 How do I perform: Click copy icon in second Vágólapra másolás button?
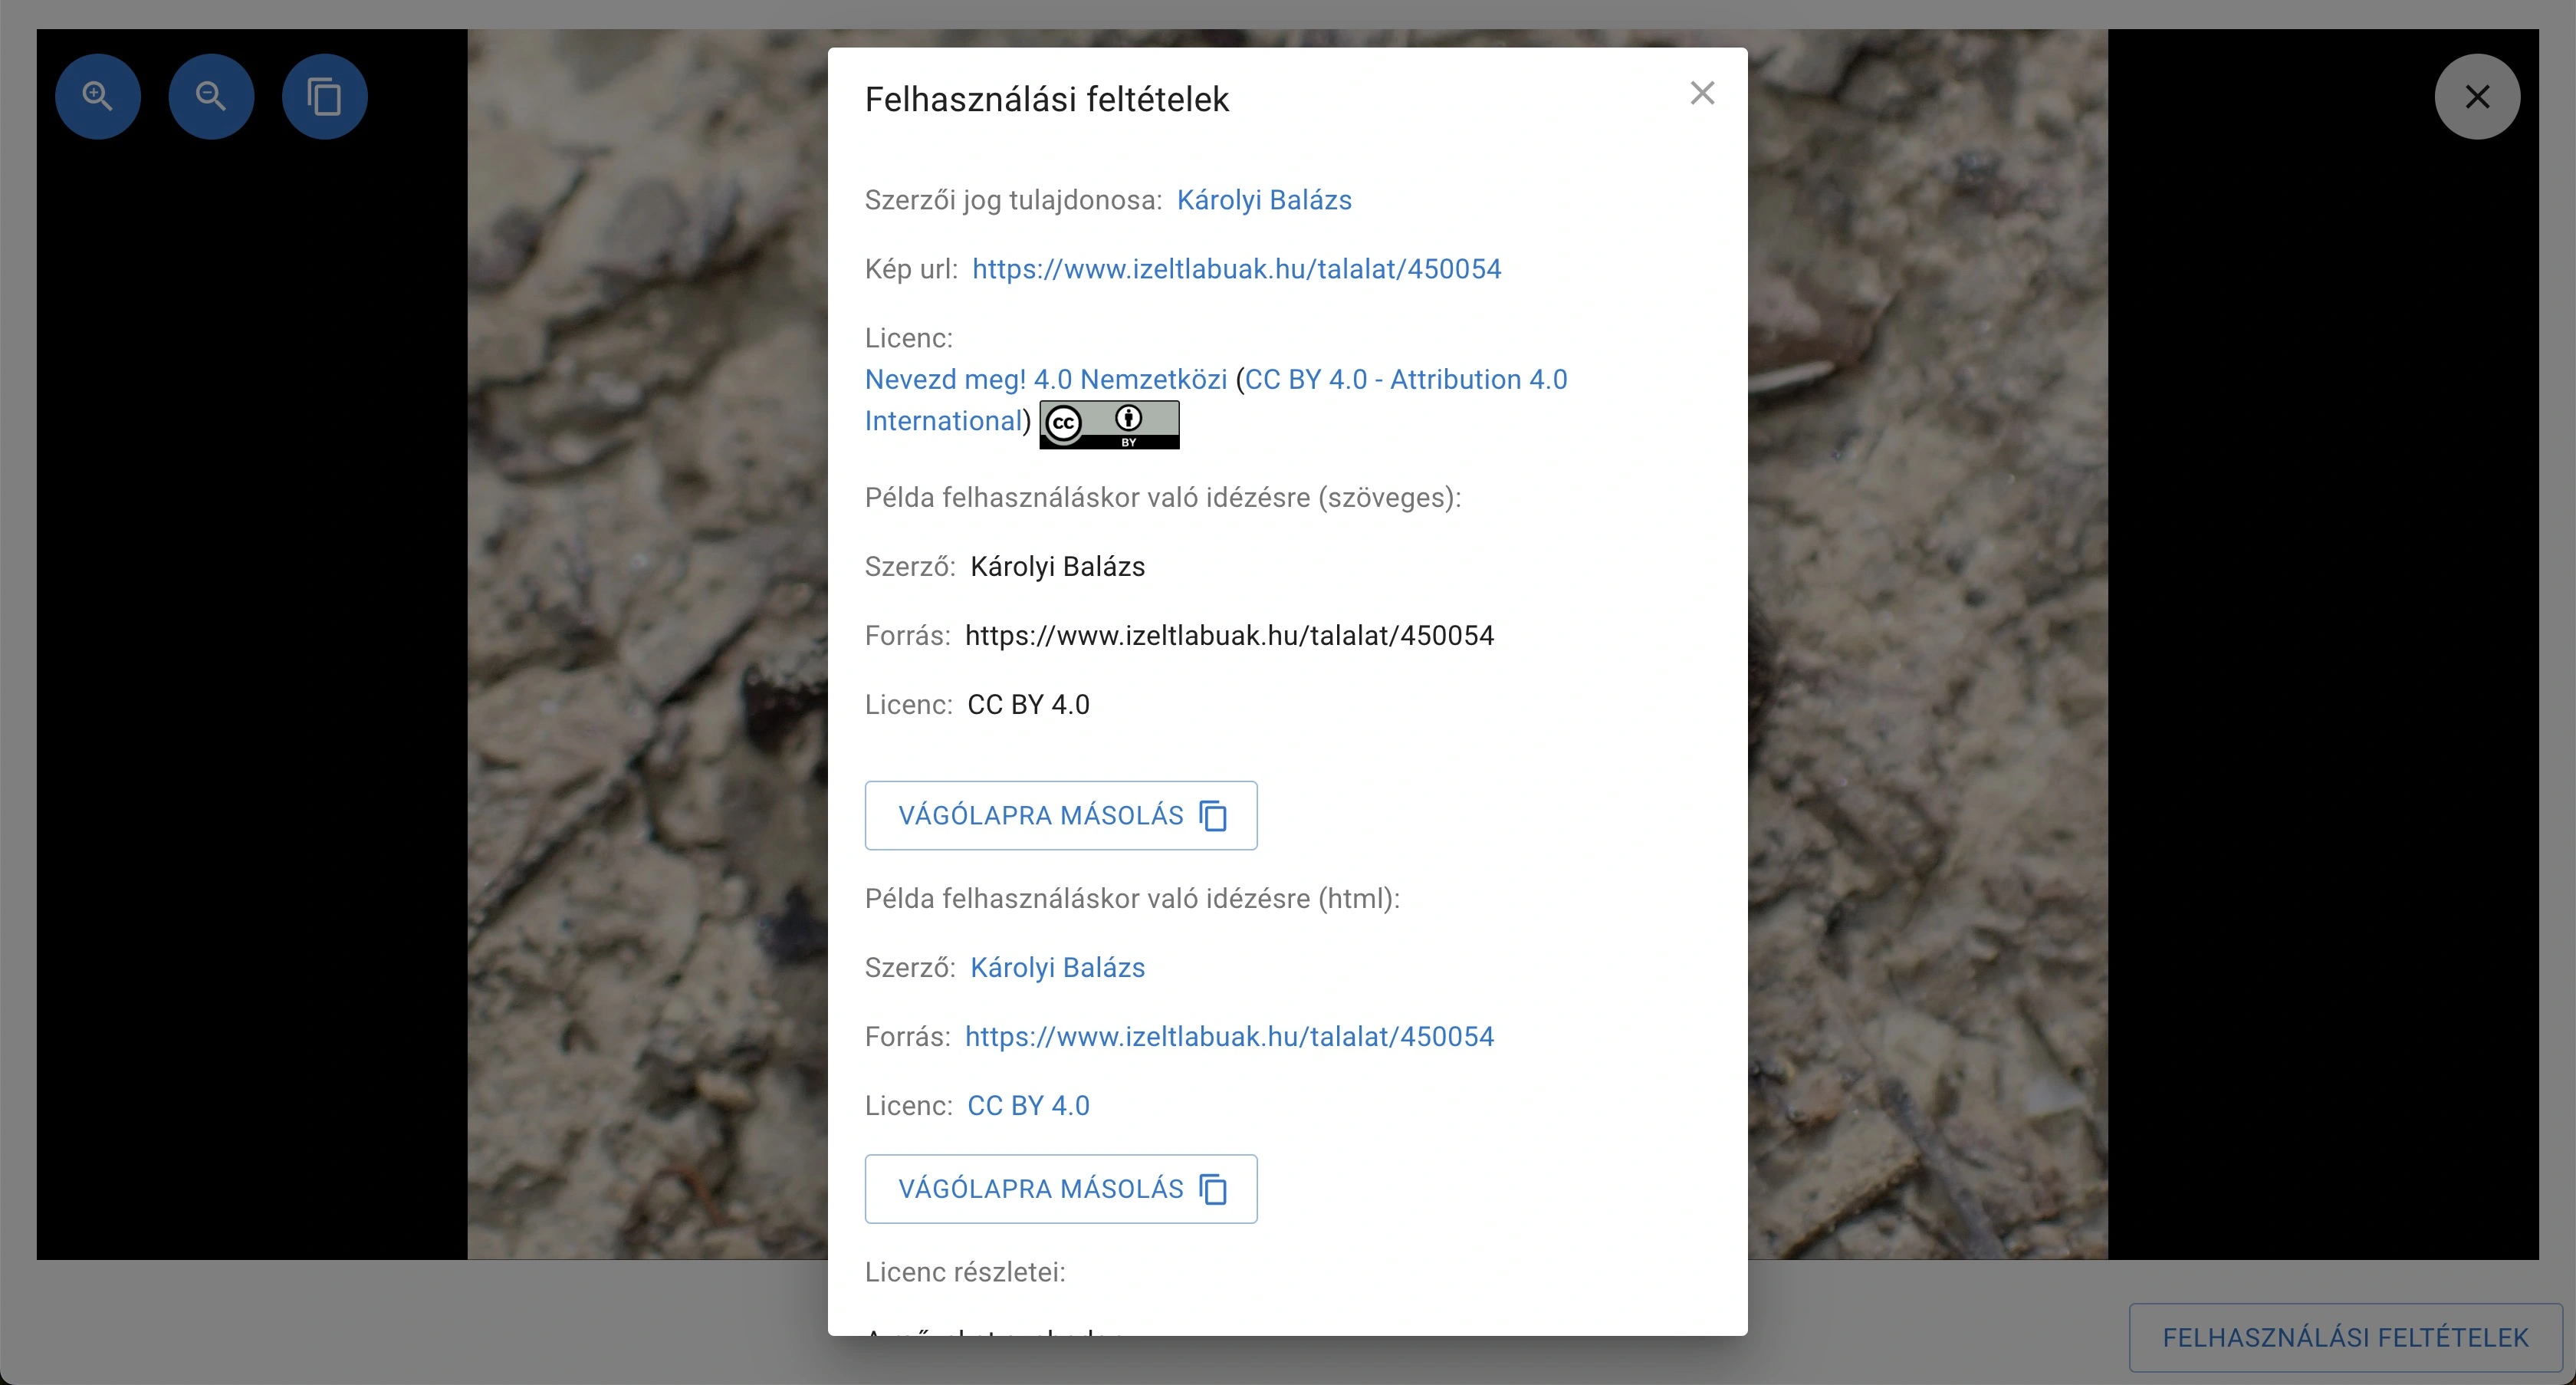[1213, 1189]
